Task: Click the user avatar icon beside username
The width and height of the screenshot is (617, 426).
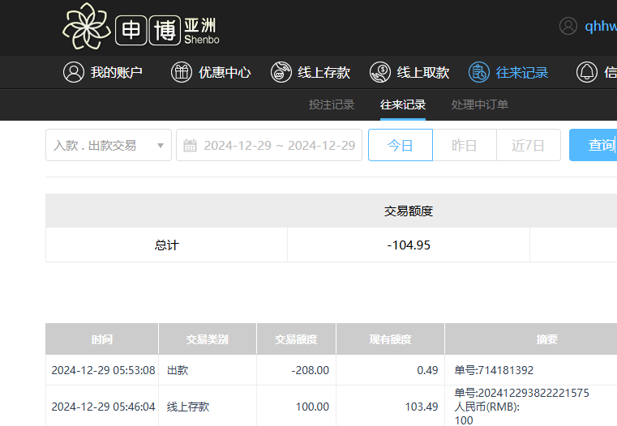Action: (x=568, y=26)
